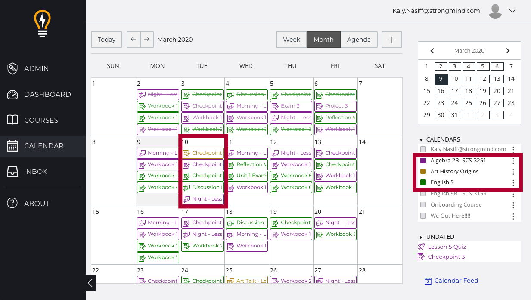Image resolution: width=531 pixels, height=300 pixels.
Task: Open the Inbox in sidebar
Action: 35,171
